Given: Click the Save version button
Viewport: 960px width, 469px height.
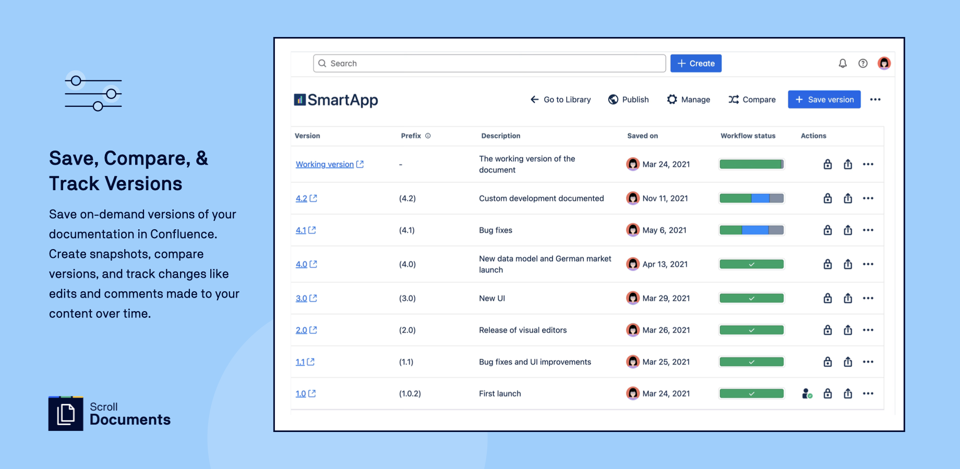Looking at the screenshot, I should [824, 99].
